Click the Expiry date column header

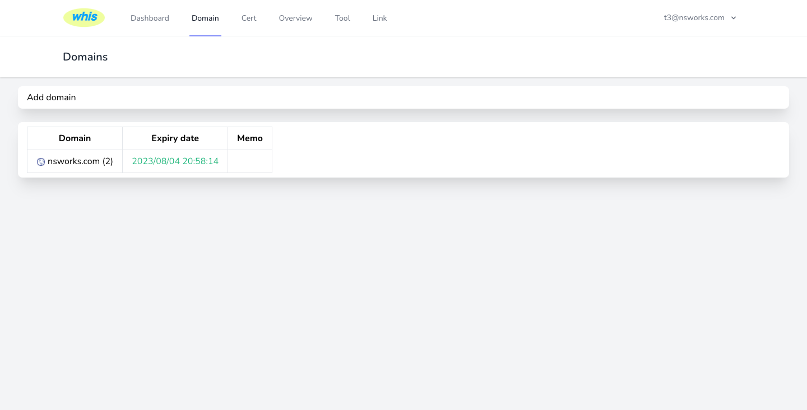[175, 138]
